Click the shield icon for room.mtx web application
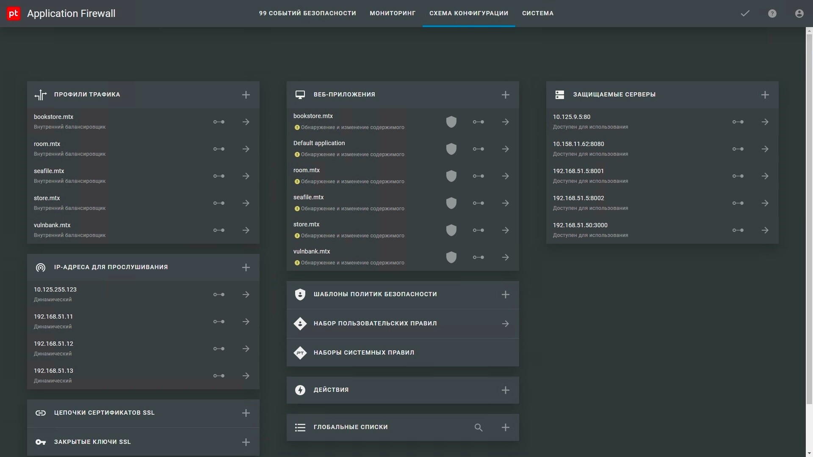This screenshot has height=457, width=813. tap(451, 176)
